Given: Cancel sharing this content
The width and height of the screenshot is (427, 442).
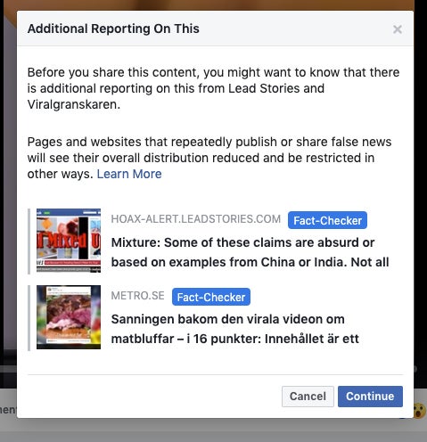Looking at the screenshot, I should [308, 397].
